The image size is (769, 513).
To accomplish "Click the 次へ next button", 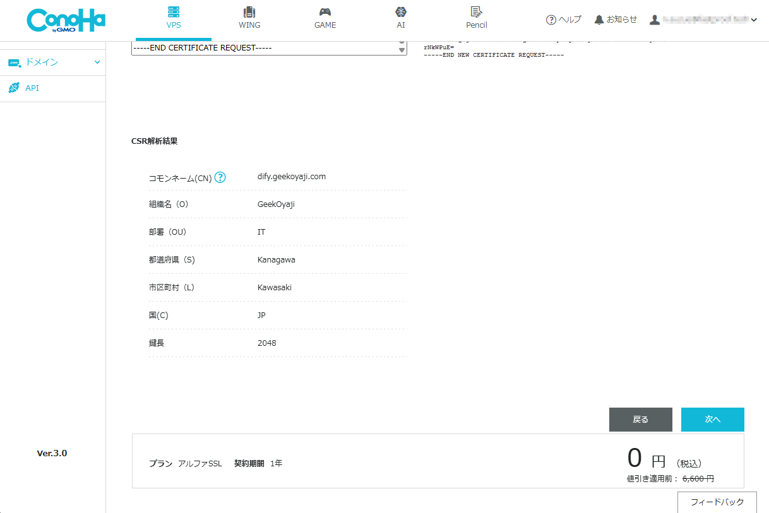I will coord(712,420).
